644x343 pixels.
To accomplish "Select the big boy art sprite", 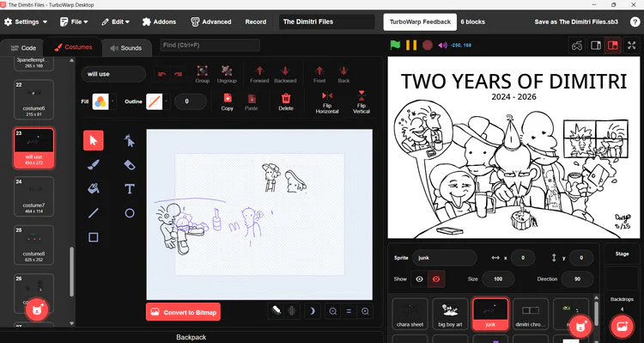I will point(450,315).
